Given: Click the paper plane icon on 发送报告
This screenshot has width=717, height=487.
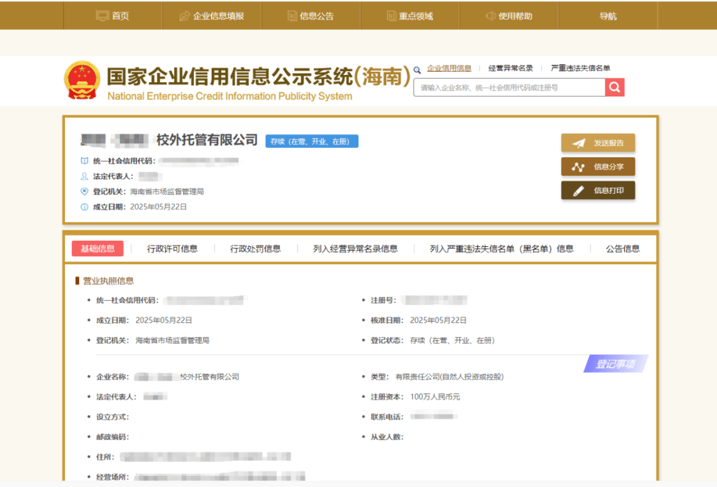Looking at the screenshot, I should (579, 143).
